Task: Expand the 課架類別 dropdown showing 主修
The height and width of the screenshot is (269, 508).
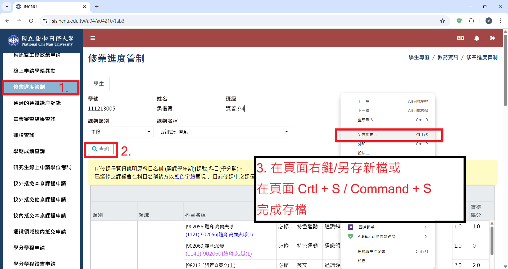Action: point(120,132)
